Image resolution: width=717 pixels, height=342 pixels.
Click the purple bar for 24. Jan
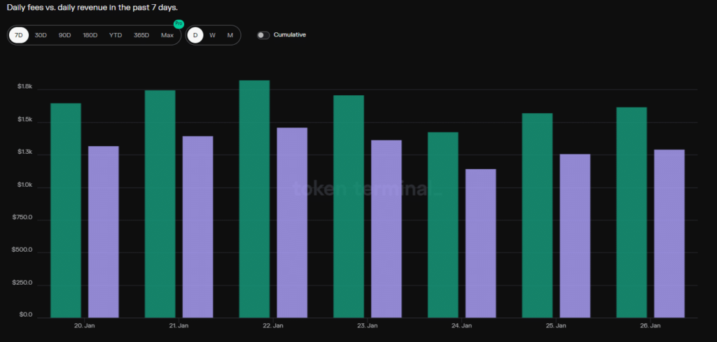pos(480,243)
